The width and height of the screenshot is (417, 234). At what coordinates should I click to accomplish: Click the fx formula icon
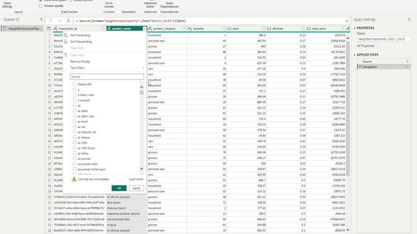point(68,21)
